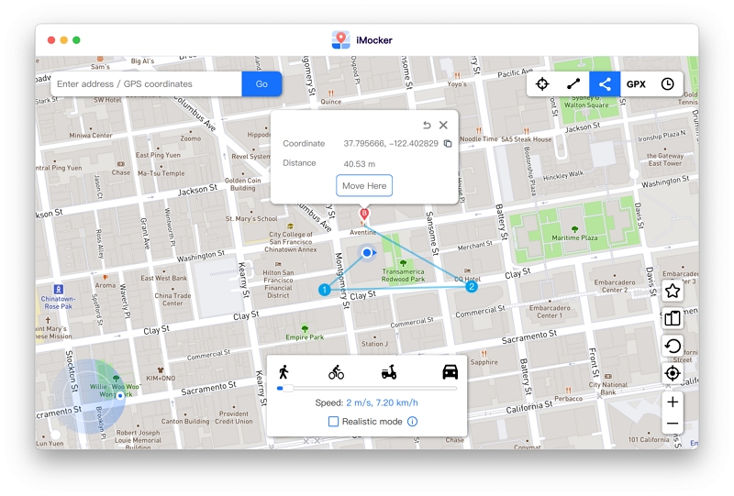Select the multi-spot route mode icon
734x496 pixels.
tap(605, 84)
